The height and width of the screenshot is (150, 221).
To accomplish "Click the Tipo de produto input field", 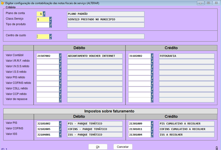I will point(43,25).
